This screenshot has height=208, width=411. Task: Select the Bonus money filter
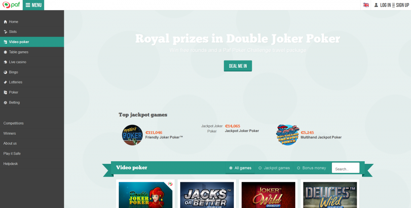coord(311,168)
